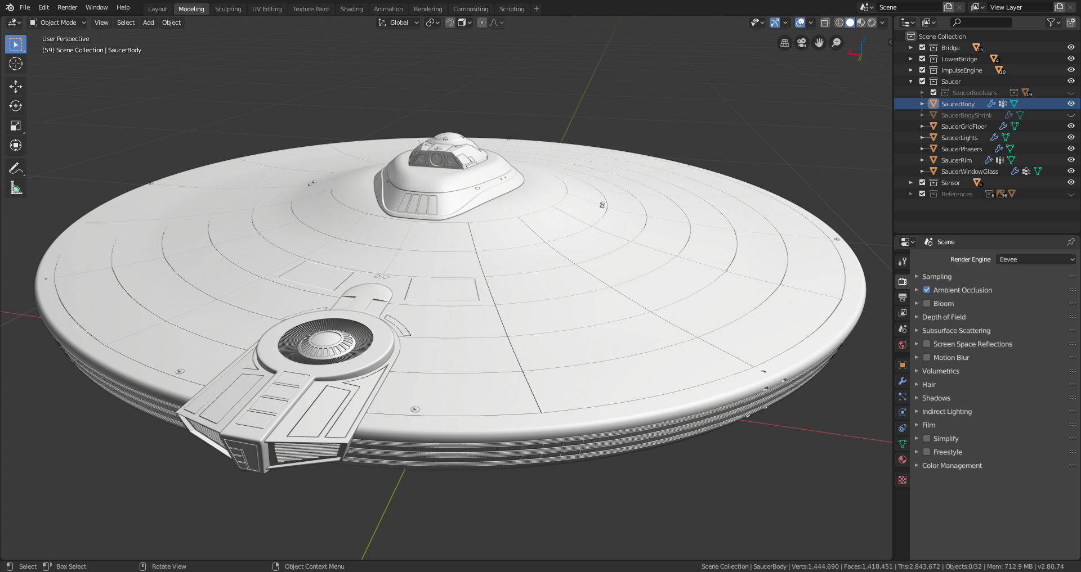This screenshot has width=1081, height=572.
Task: Open the Render properties tab
Action: (903, 281)
